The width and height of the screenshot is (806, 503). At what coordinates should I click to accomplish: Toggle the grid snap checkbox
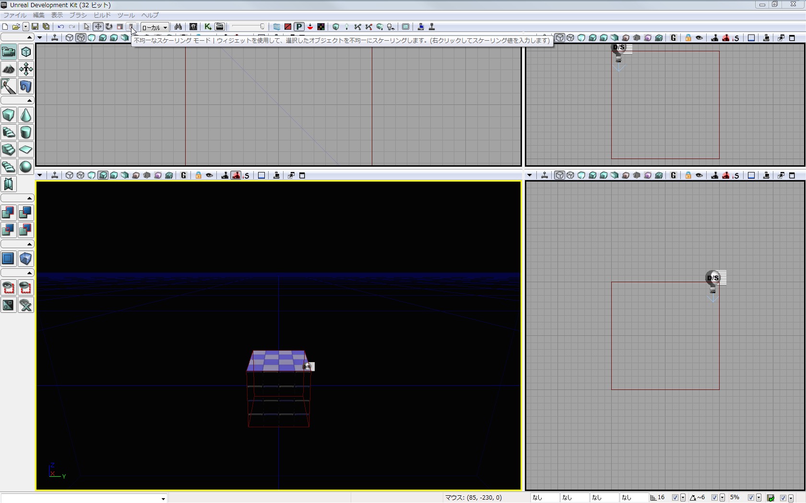pos(675,498)
